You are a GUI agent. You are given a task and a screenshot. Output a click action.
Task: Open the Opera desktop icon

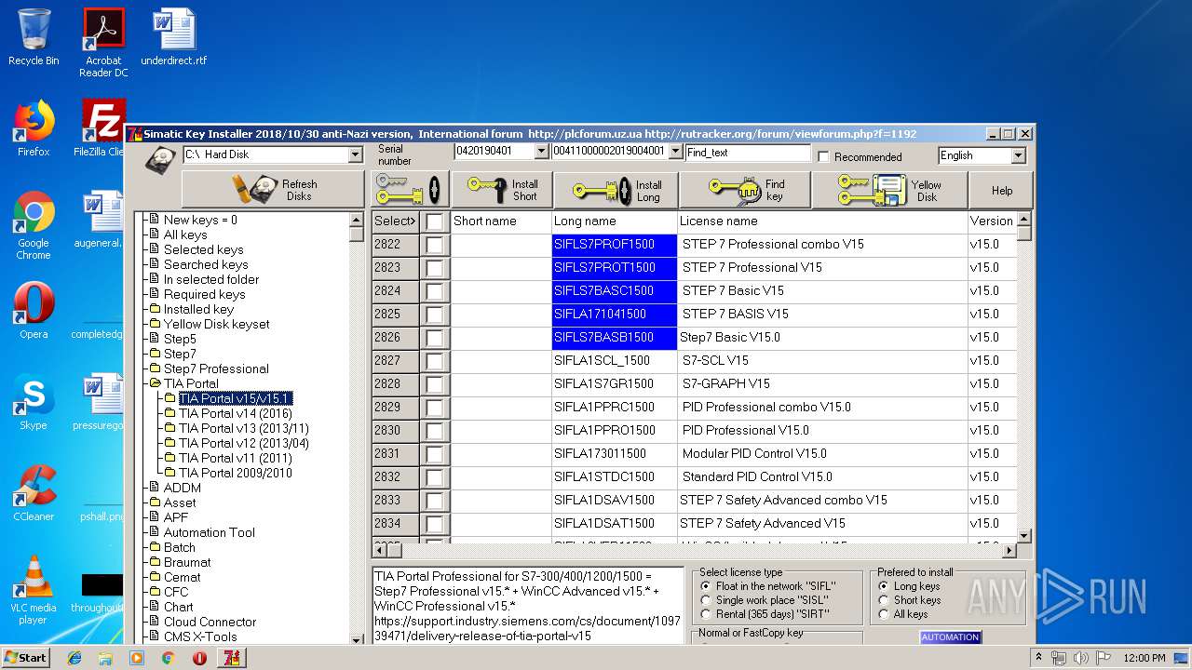(x=34, y=311)
